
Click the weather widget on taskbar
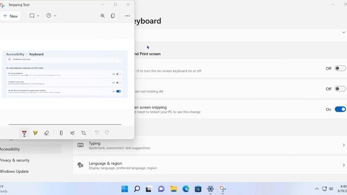point(4,189)
